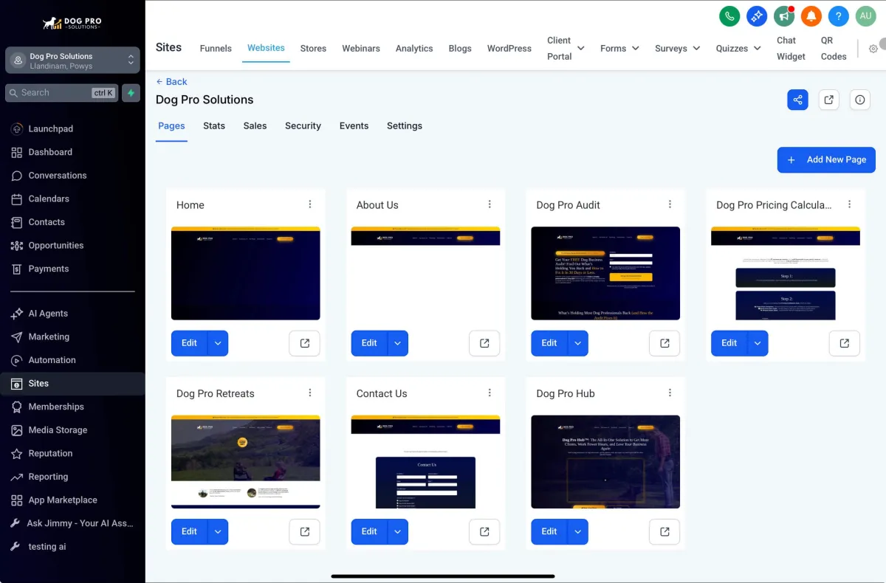Preview Contact Us page in new tab
The width and height of the screenshot is (886, 583).
click(484, 531)
